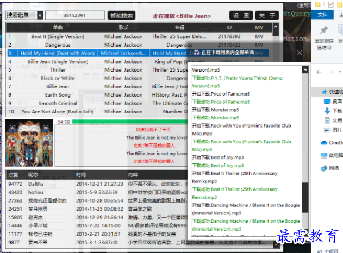Click the ID input field showing 38152291
The width and height of the screenshot is (343, 253).
(x=75, y=16)
